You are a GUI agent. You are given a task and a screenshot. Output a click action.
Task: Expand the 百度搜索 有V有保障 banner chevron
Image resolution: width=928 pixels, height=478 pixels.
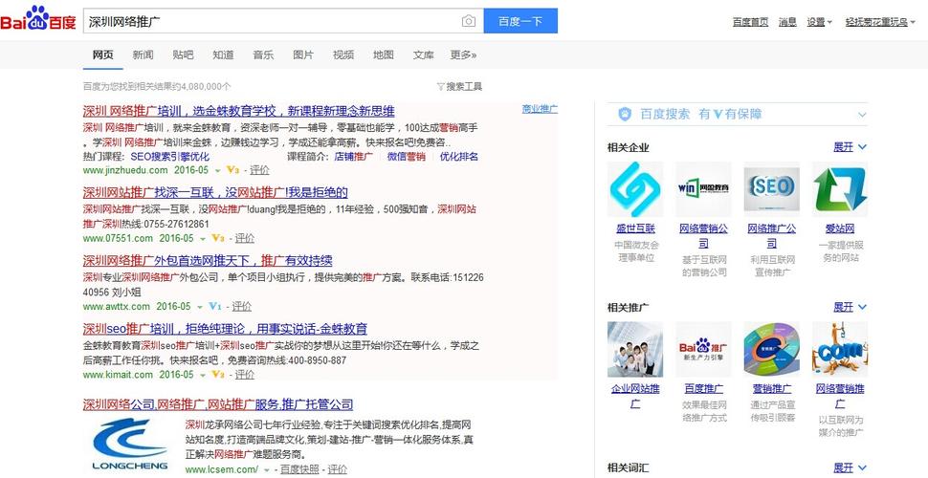coord(862,115)
